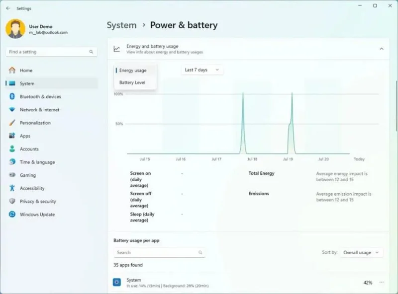This screenshot has width=398, height=294.
Task: Click the Emissions label
Action: click(x=259, y=194)
